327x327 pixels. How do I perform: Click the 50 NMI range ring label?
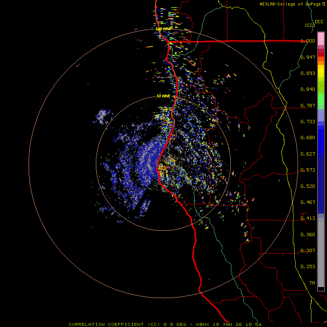(163, 96)
